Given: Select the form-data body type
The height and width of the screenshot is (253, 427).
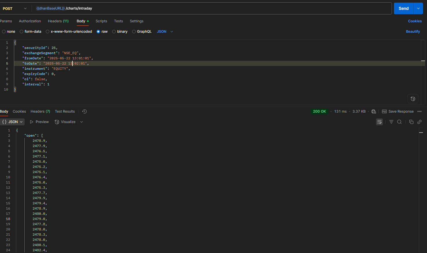Looking at the screenshot, I should 30,32.
